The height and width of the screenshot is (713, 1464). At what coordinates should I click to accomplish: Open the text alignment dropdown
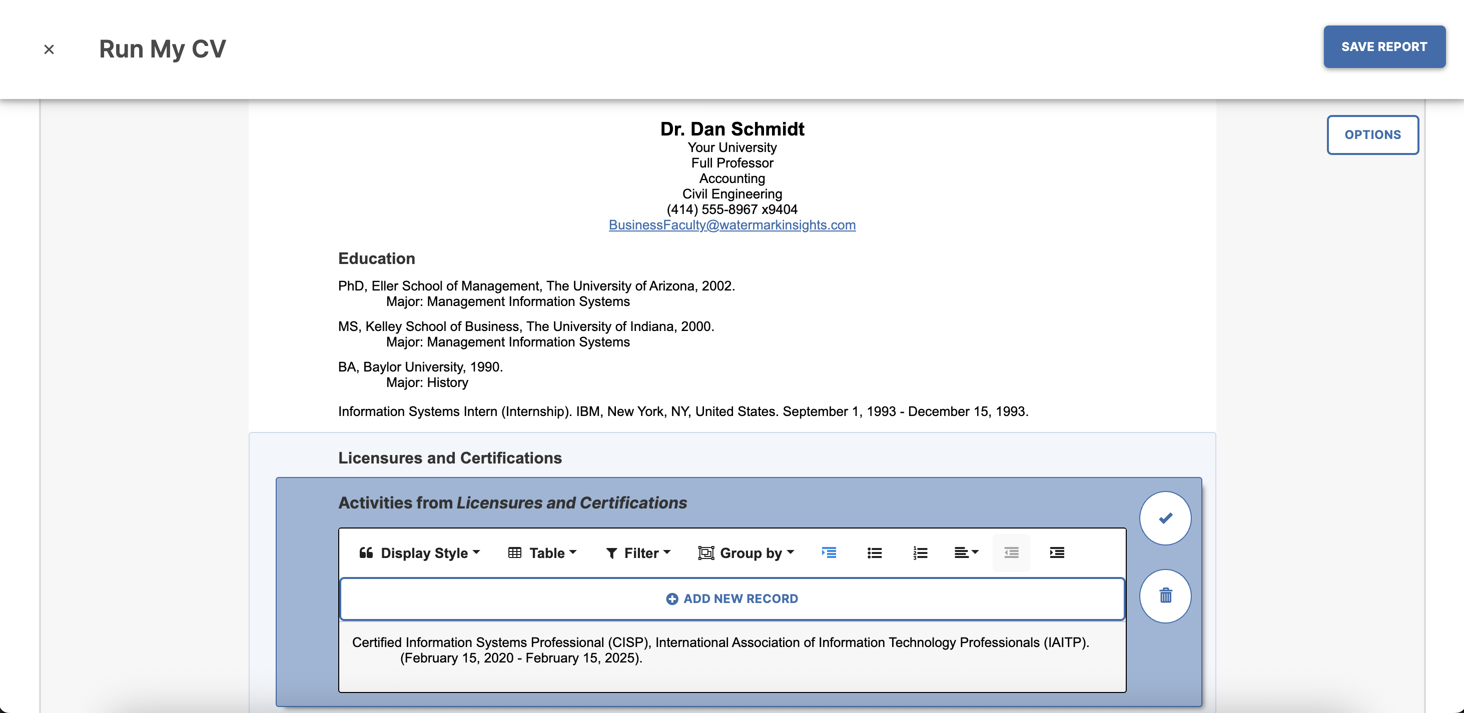pos(966,552)
